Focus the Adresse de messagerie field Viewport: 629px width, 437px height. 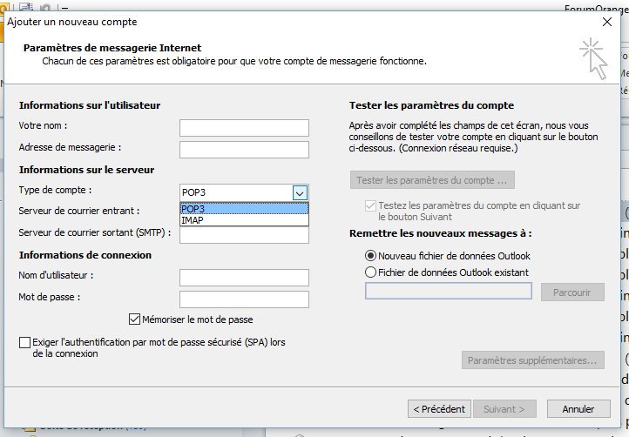(x=244, y=150)
